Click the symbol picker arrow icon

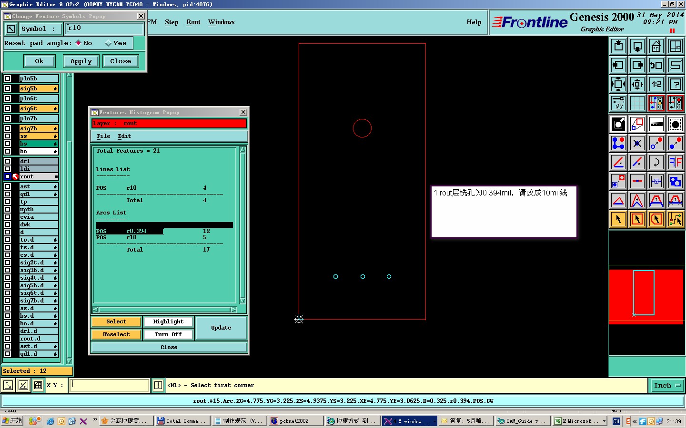tap(10, 29)
